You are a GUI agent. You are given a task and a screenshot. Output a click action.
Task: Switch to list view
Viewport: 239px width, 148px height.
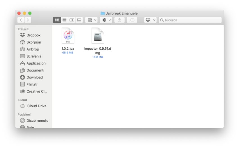click(x=64, y=20)
